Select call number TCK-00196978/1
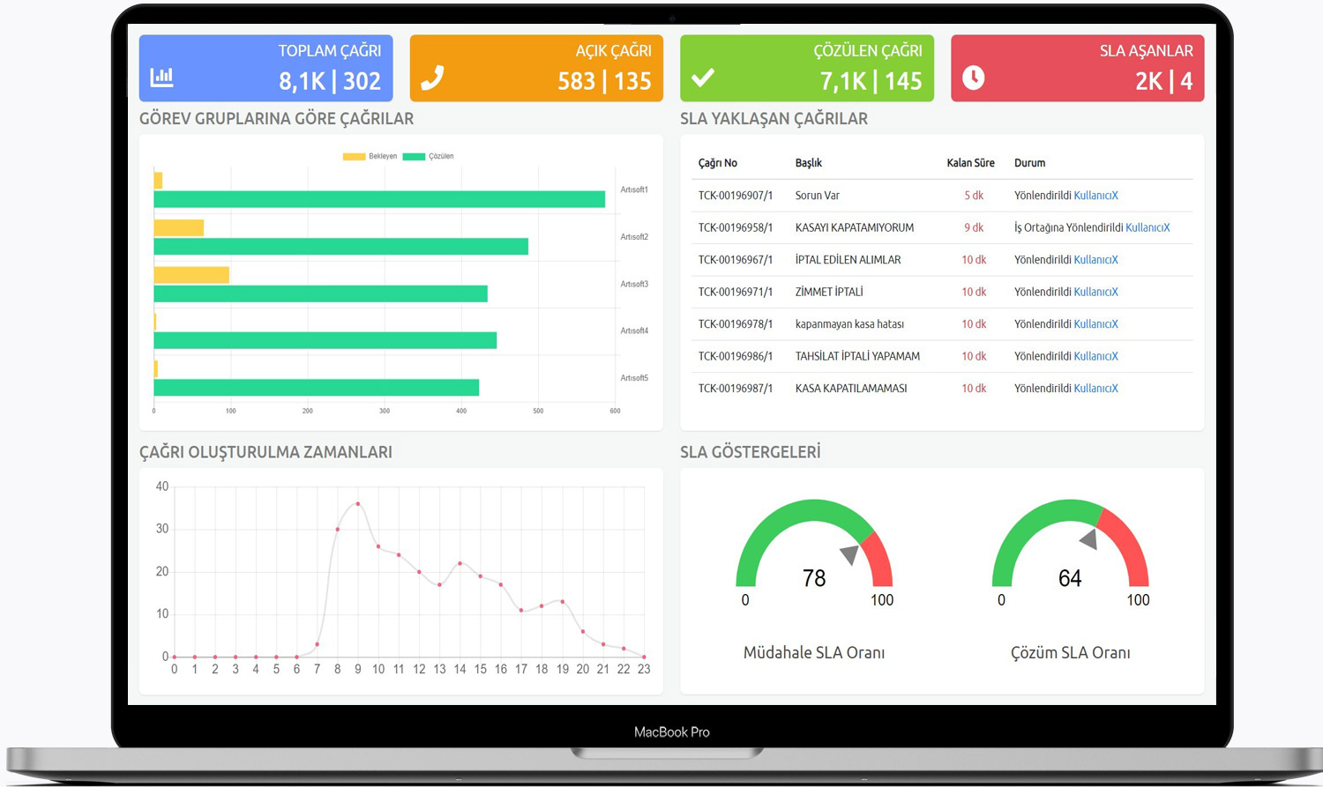 click(736, 324)
